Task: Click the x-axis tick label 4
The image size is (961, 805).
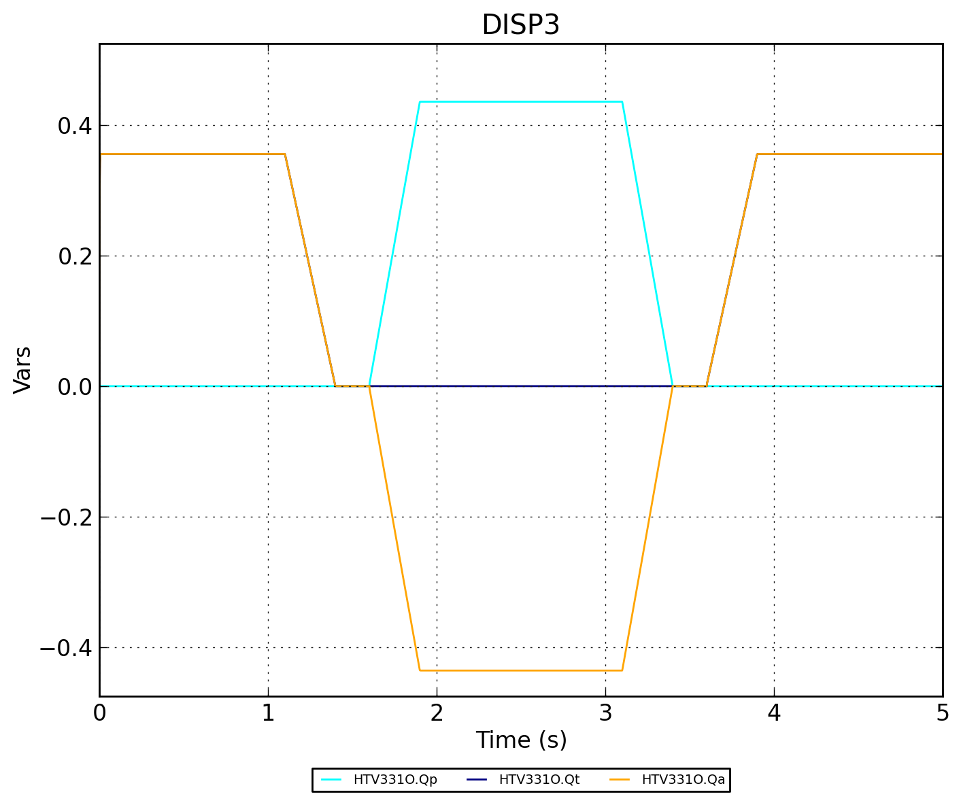Action: [x=774, y=713]
